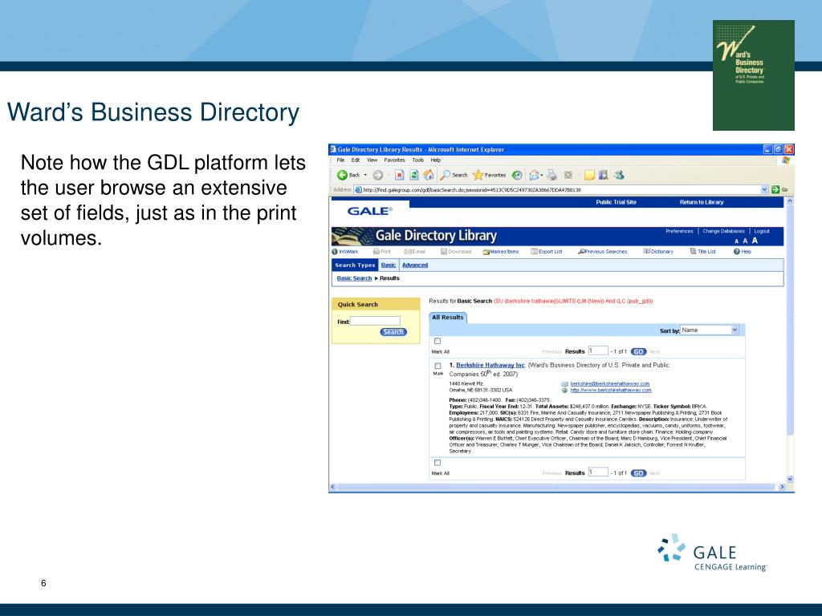Click the Refresh page icon
Screen dimensions: 822x616
pos(414,175)
